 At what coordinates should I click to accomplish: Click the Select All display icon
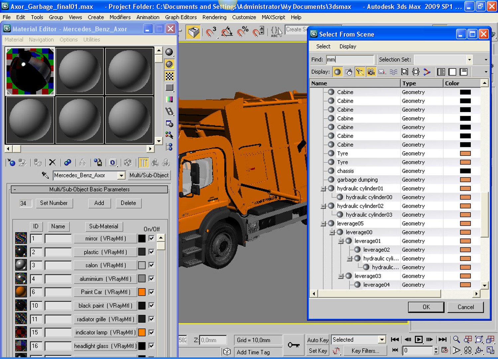[441, 72]
